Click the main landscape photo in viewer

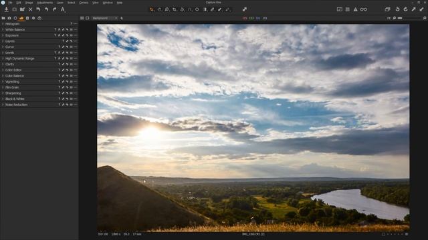click(253, 128)
